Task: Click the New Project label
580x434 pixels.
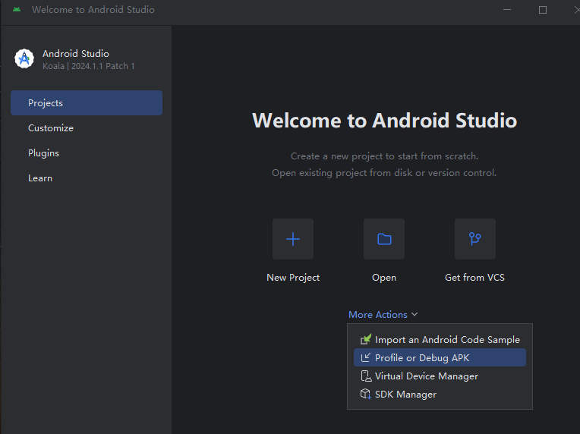Action: 293,278
